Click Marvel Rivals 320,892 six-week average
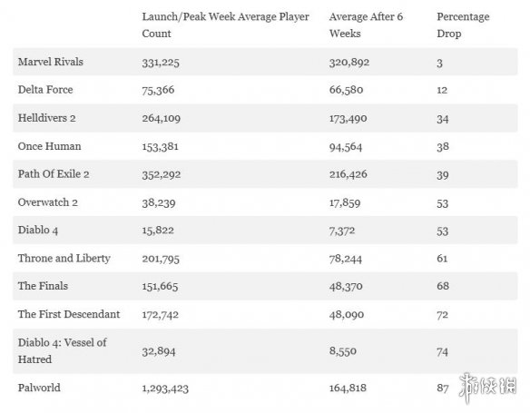530x413 pixels. pyautogui.click(x=349, y=63)
